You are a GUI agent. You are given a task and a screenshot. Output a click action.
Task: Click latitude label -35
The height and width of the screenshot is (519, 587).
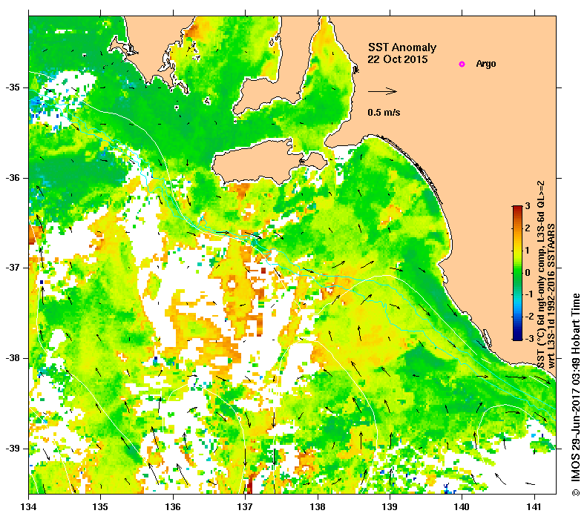[13, 87]
